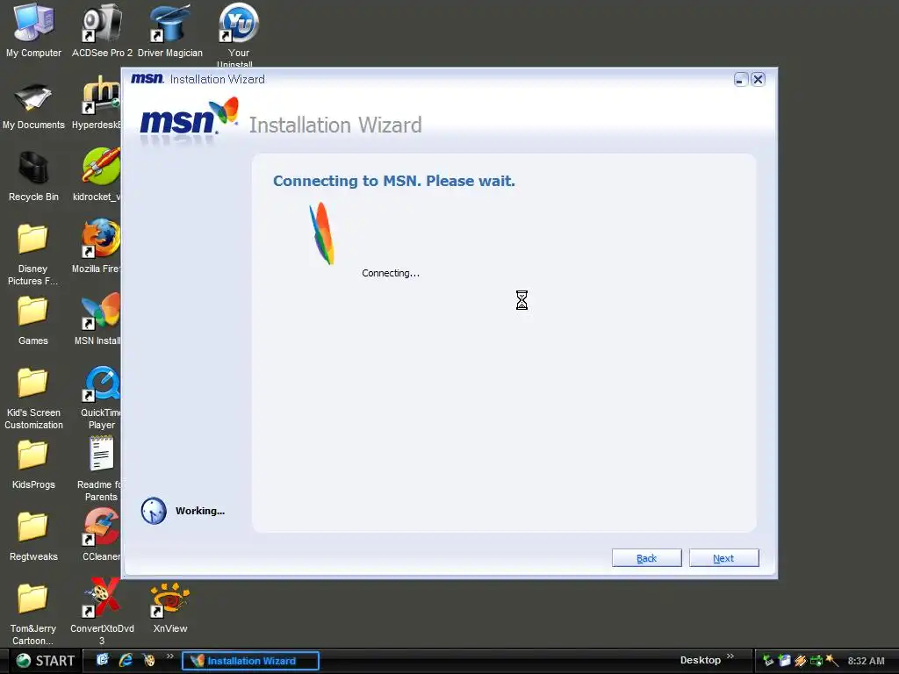Open My Documents icon

pos(33,97)
